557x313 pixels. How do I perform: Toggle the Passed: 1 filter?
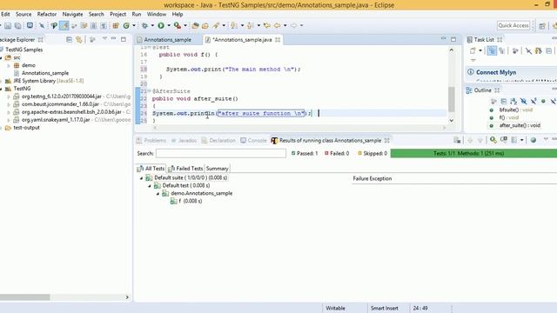click(305, 153)
